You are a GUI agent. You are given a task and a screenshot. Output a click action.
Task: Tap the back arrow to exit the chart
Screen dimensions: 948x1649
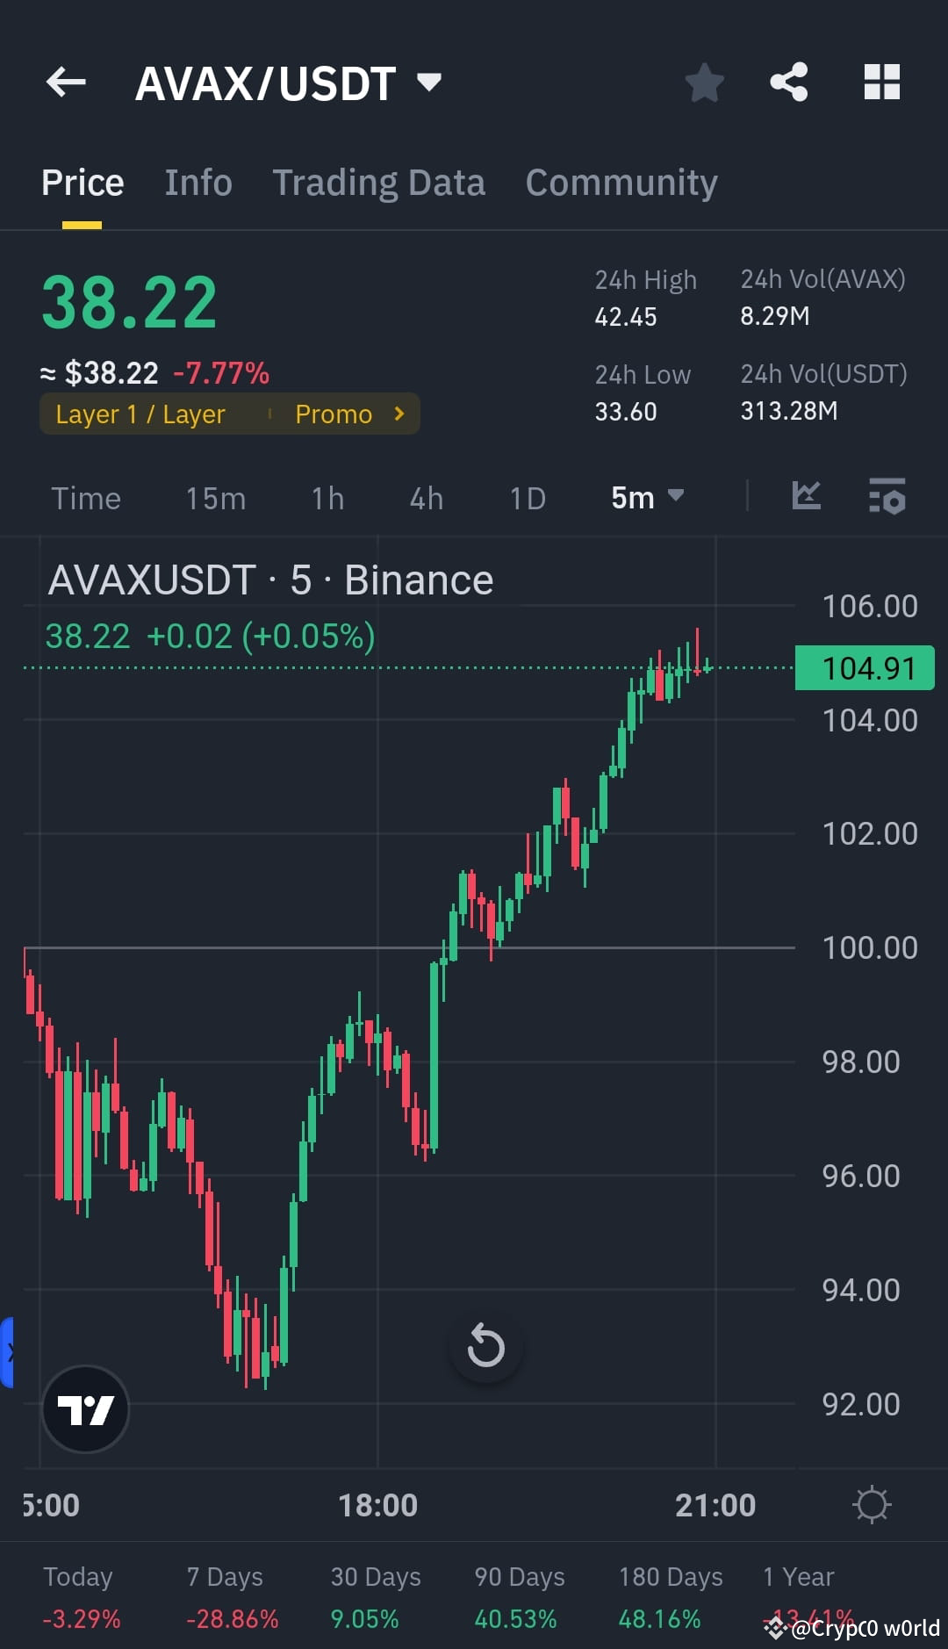click(x=64, y=82)
